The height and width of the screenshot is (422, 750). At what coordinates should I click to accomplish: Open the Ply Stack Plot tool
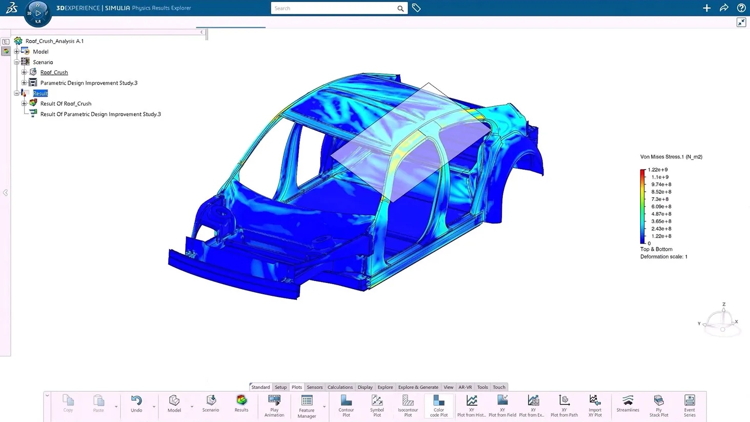tap(658, 405)
